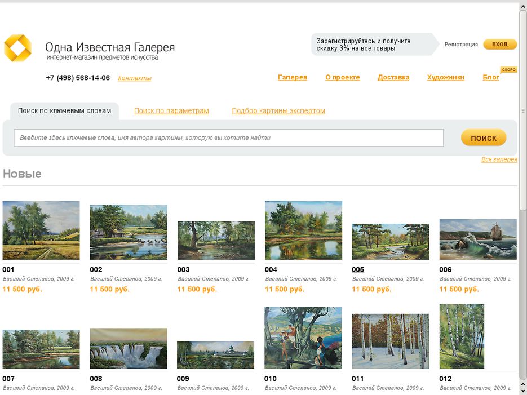Click the Регистрация link
This screenshot has height=395, width=527.
point(461,45)
